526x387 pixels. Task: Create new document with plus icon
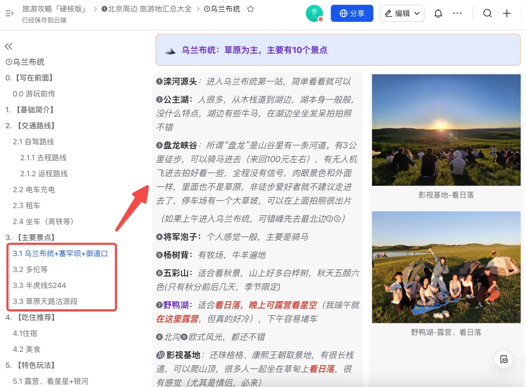(x=507, y=13)
